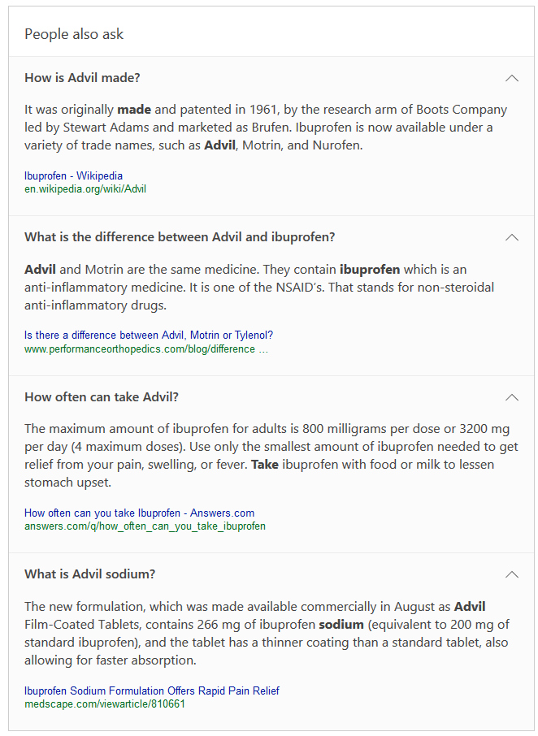Viewport: 538px width, 736px height.
Task: Click the medscape.com/viewarticle/810661 URL
Action: coord(105,704)
